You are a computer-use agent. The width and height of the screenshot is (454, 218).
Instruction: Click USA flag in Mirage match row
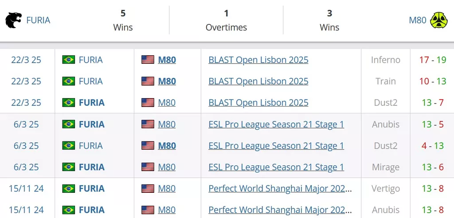coord(148,167)
